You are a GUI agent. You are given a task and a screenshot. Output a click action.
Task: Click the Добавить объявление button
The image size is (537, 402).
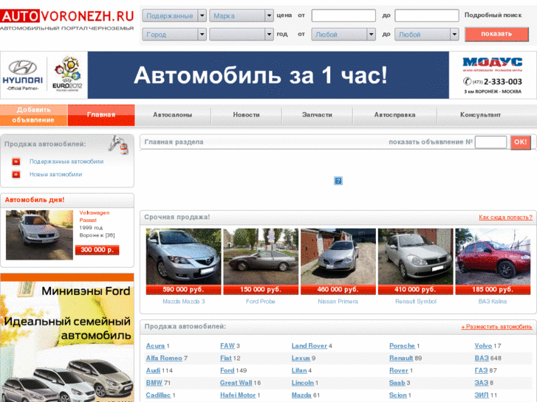(34, 115)
